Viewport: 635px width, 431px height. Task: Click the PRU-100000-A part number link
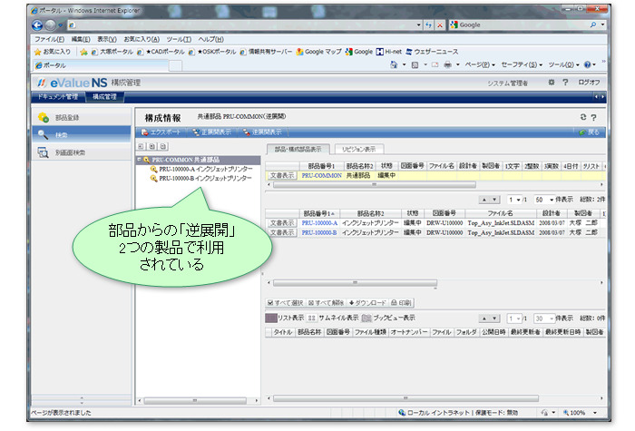coord(319,222)
